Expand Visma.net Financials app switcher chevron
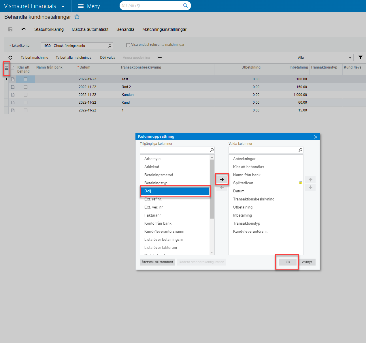Screen dimensions: 366x343 (63, 6)
